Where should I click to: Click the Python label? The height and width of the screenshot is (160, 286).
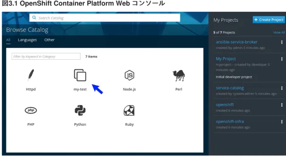[80, 124]
